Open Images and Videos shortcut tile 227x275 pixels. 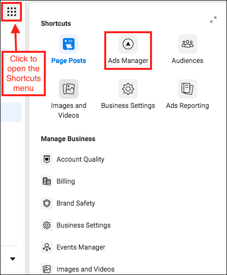point(69,89)
